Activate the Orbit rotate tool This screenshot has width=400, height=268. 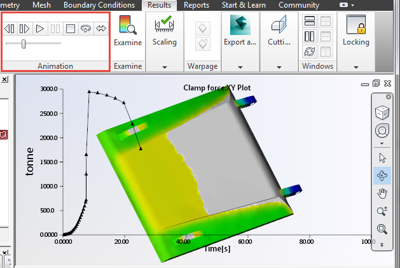pos(382,176)
